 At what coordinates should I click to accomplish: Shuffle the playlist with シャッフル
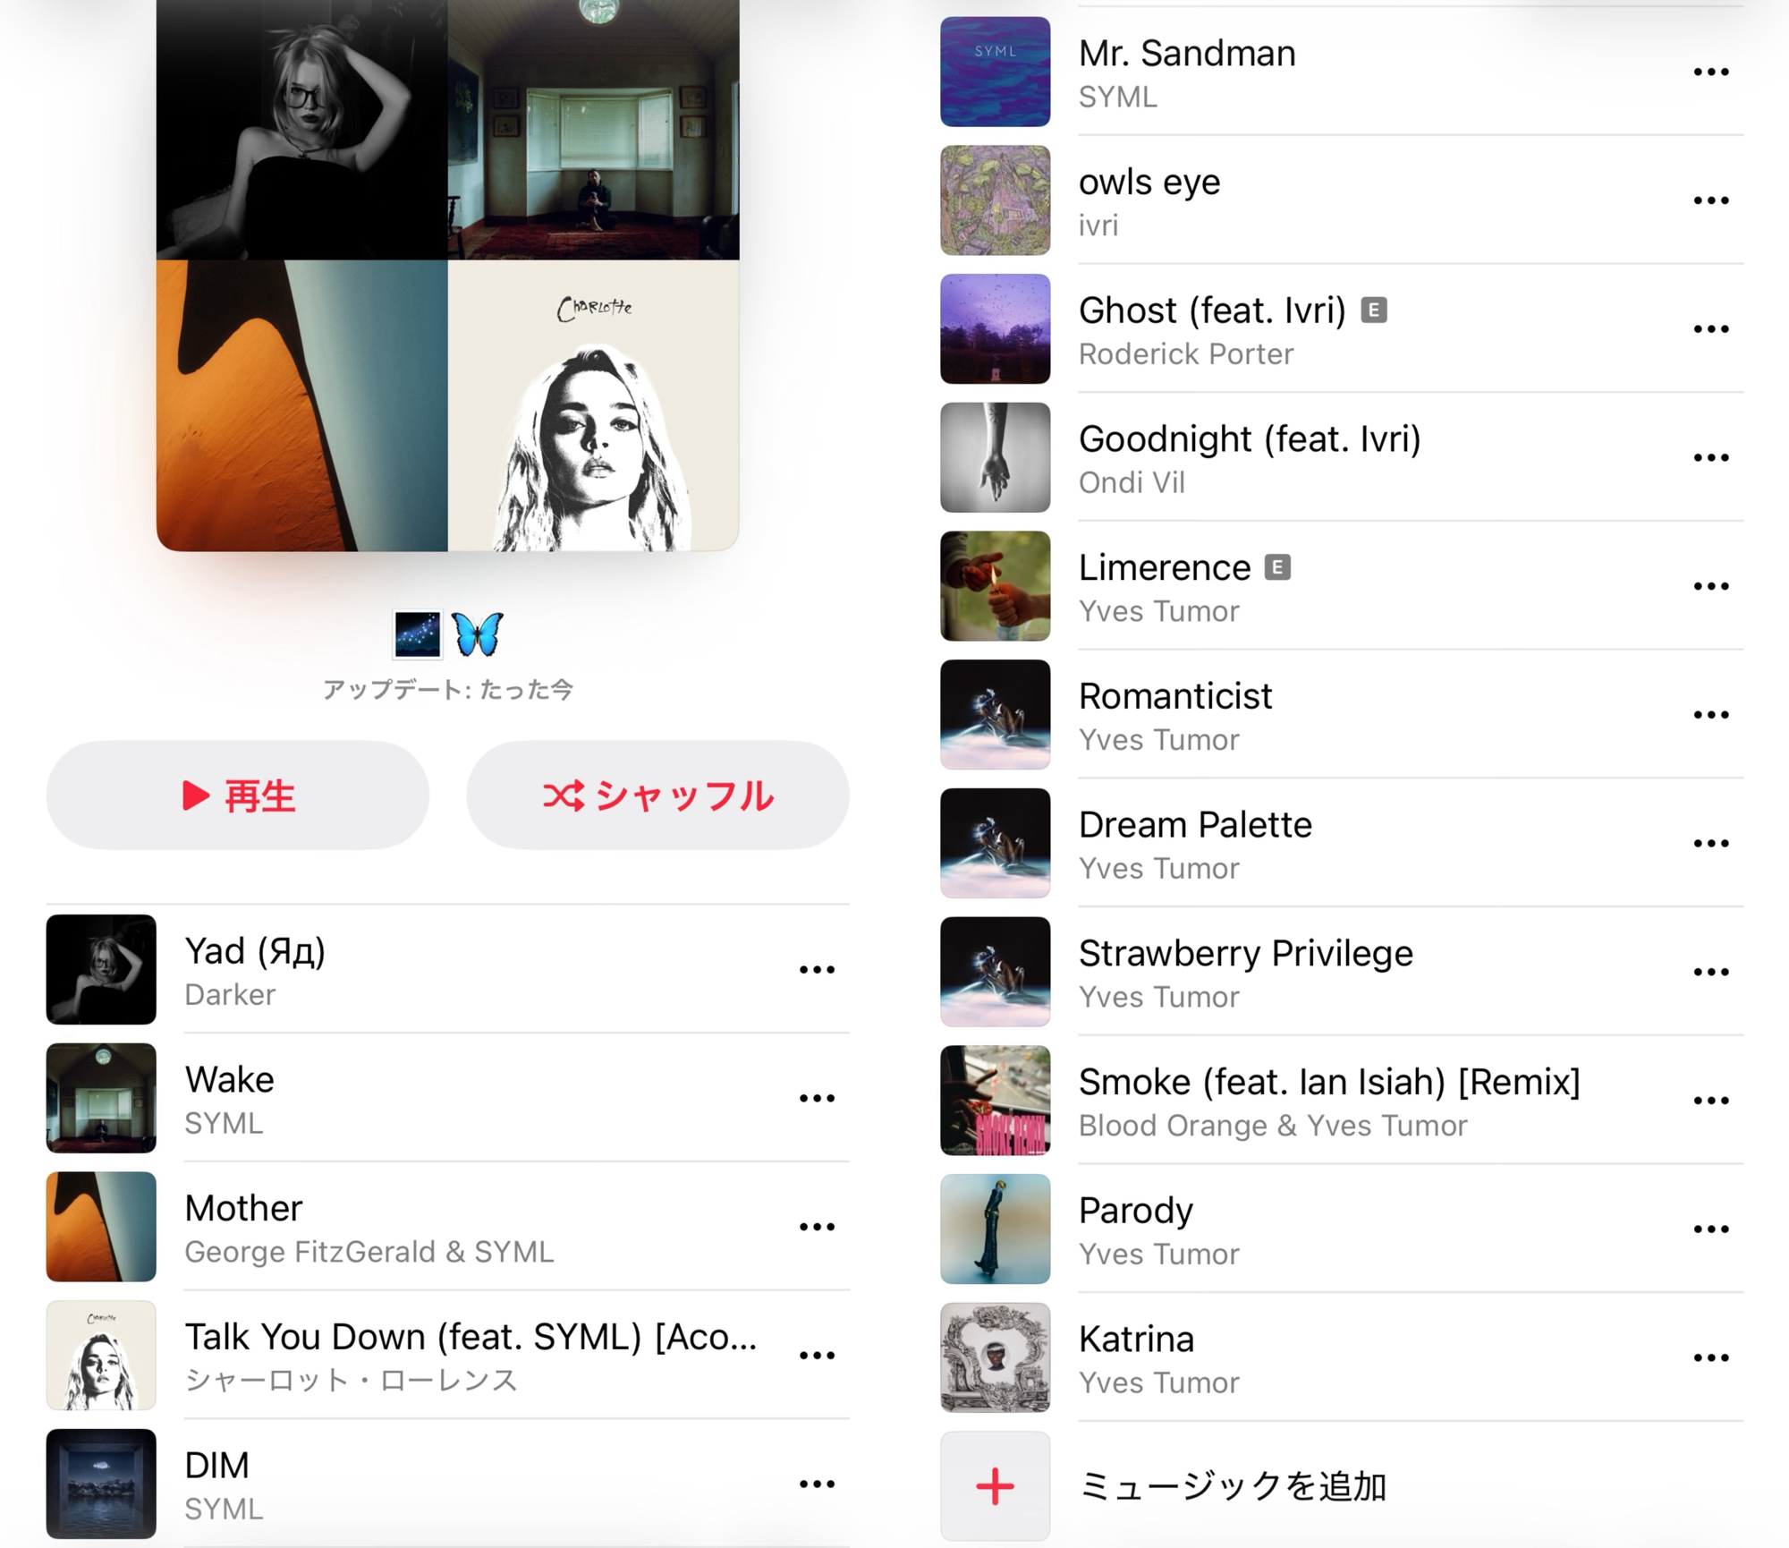(x=657, y=795)
